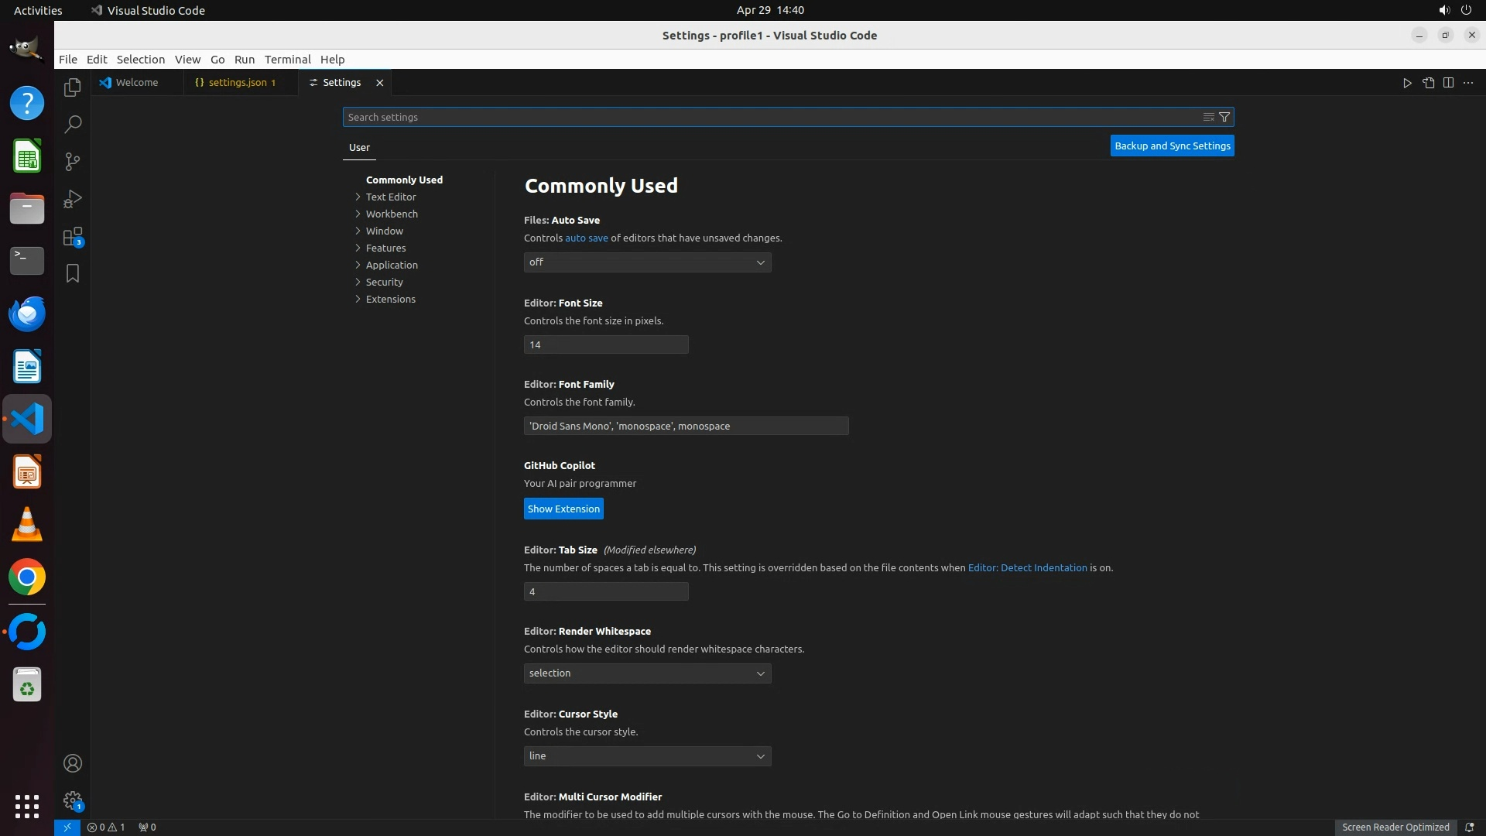Expand the Text Editor settings category
The width and height of the screenshot is (1486, 836).
coord(391,197)
